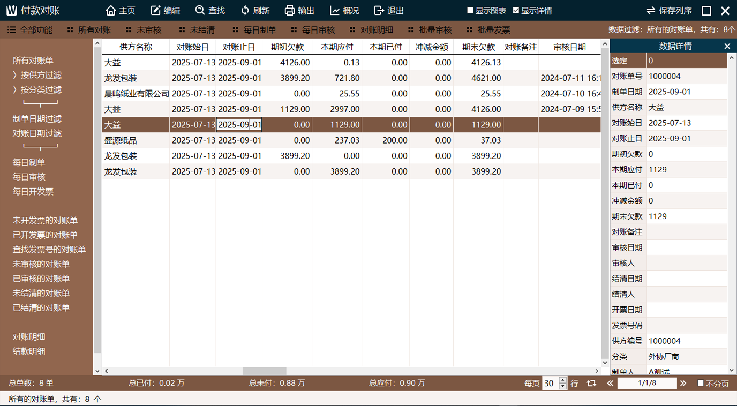Expand 按供方过滤 in the sidebar
The height and width of the screenshot is (406, 737).
(15, 76)
